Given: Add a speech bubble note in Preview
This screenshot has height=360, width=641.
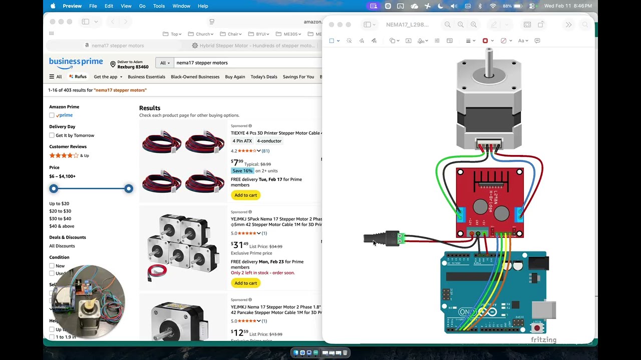Looking at the screenshot, I should click(x=537, y=40).
